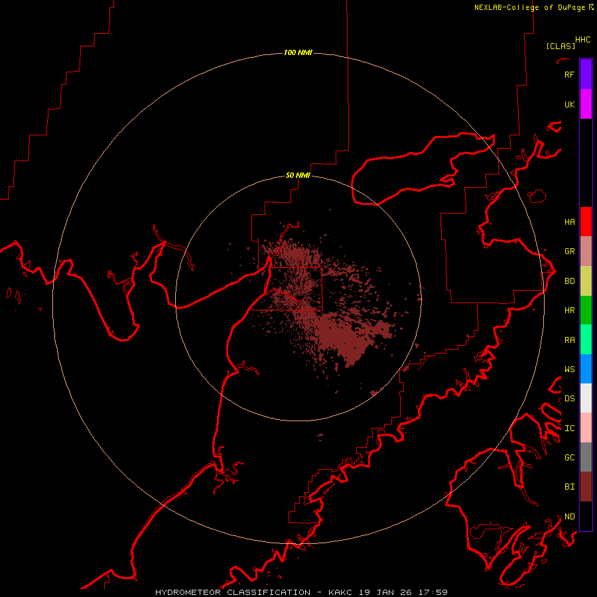Click the GR legend label
Screen dimensions: 597x597
pos(569,251)
